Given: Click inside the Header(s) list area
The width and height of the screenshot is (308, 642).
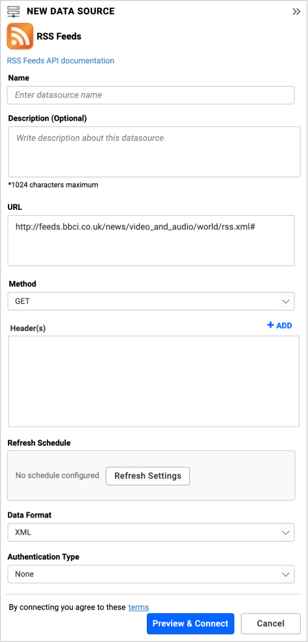Looking at the screenshot, I should coord(154,381).
